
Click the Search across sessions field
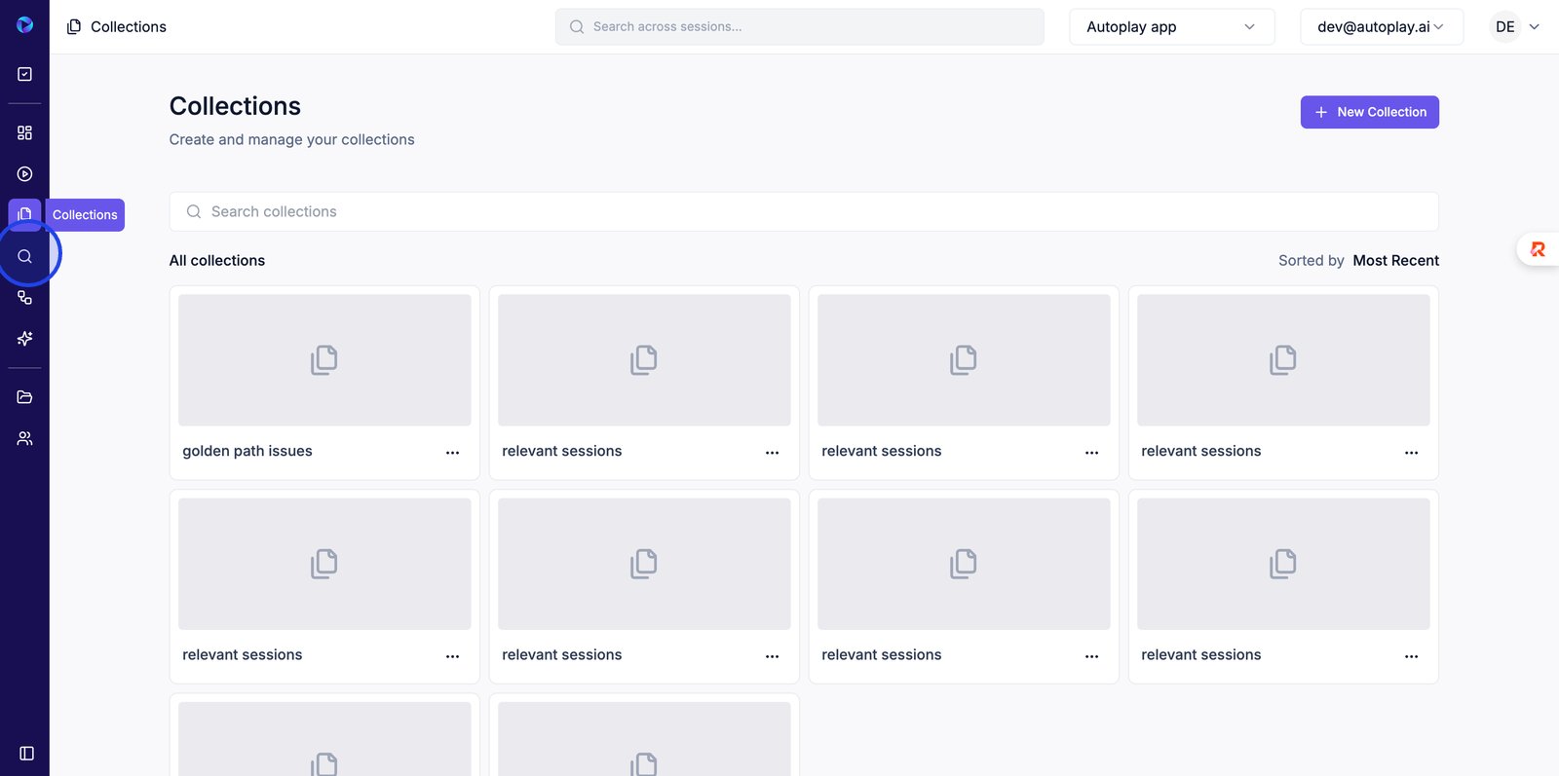[x=799, y=27]
